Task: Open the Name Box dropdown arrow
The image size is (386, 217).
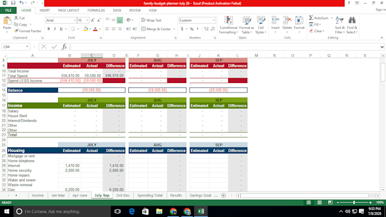Action: (x=27, y=47)
